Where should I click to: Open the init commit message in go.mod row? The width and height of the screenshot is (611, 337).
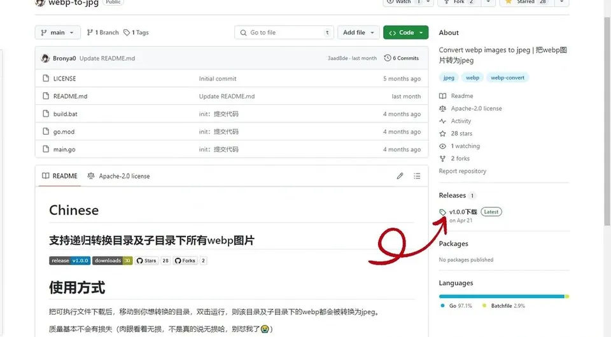[218, 132]
